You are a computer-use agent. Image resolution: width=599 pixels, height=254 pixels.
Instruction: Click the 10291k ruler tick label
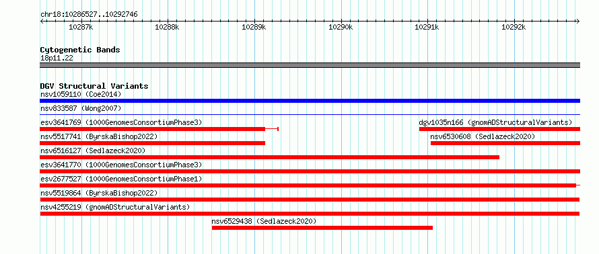pos(427,28)
